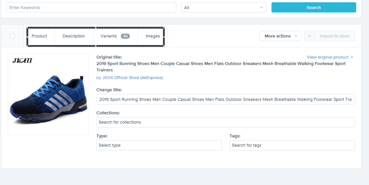Click chevron arrow beside View original product
Image resolution: width=369 pixels, height=185 pixels.
click(352, 57)
